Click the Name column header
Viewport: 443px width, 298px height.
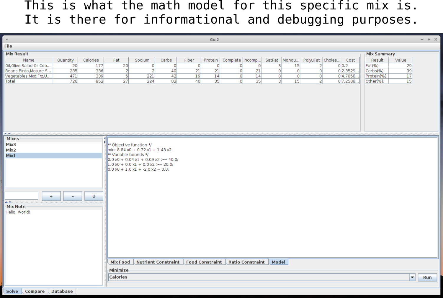(x=29, y=60)
